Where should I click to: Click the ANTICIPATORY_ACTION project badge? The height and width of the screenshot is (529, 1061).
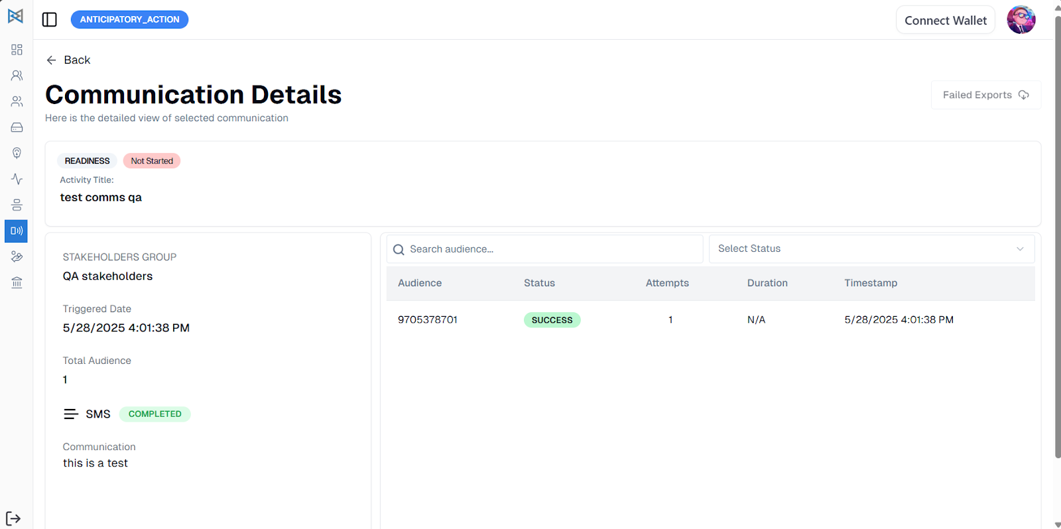[x=129, y=19]
